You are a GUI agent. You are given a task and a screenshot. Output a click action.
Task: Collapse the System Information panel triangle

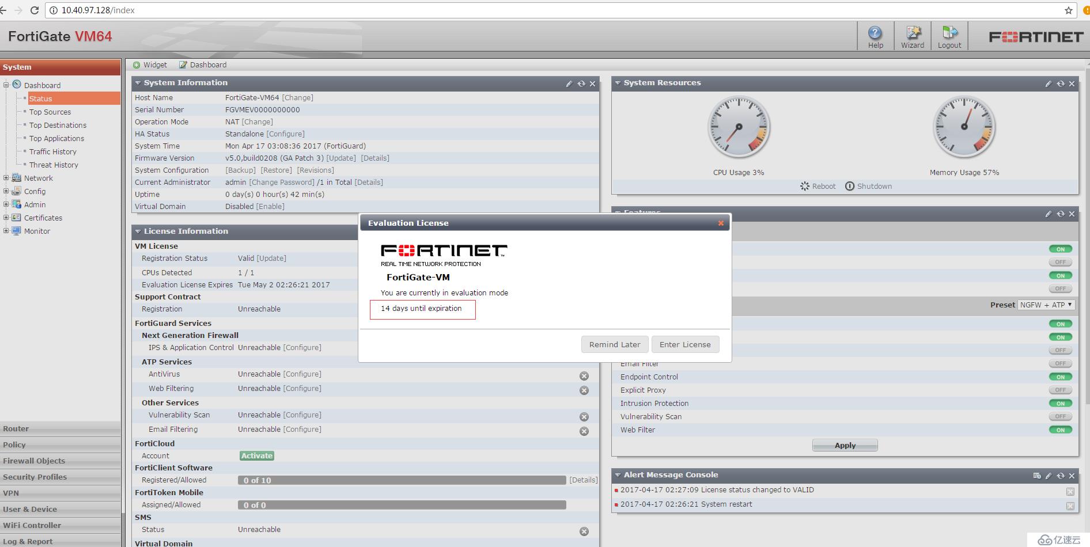(x=138, y=83)
